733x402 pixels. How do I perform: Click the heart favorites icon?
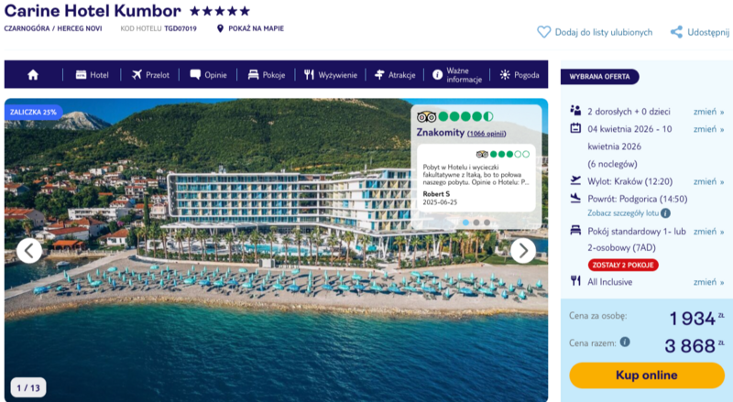(x=543, y=32)
